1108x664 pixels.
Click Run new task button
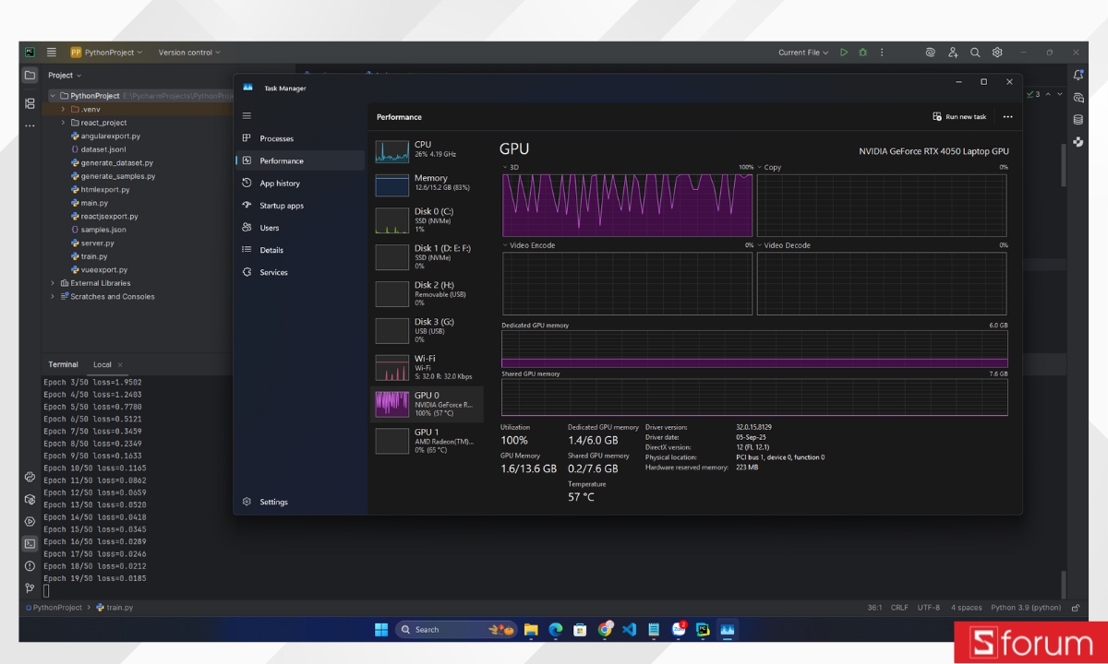pyautogui.click(x=960, y=117)
